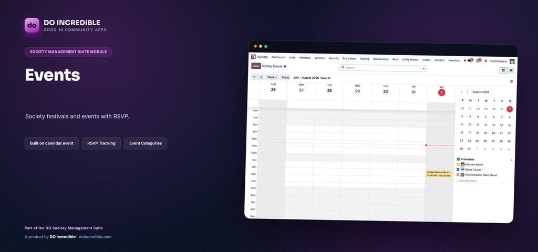Select Saturday 1 column header
This screenshot has height=252, width=538.
[x=441, y=91]
